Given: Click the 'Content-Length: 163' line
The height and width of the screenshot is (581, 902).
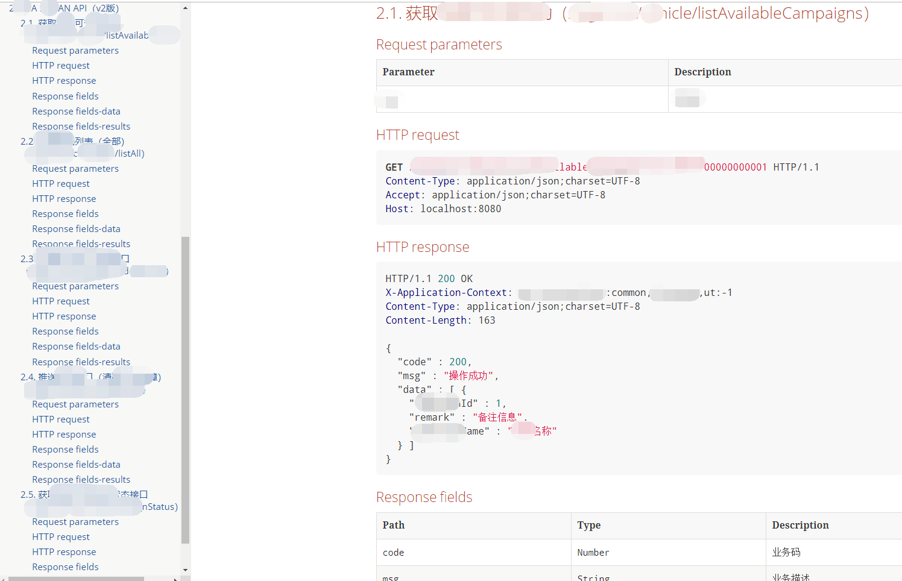Looking at the screenshot, I should tap(440, 321).
